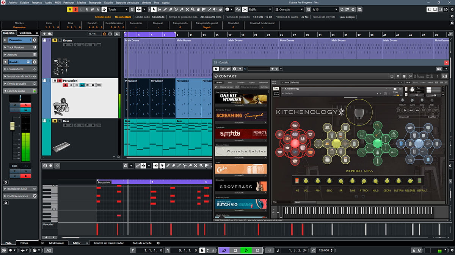Mute the Percussion track
This screenshot has width=455, height=255.
[55, 81]
